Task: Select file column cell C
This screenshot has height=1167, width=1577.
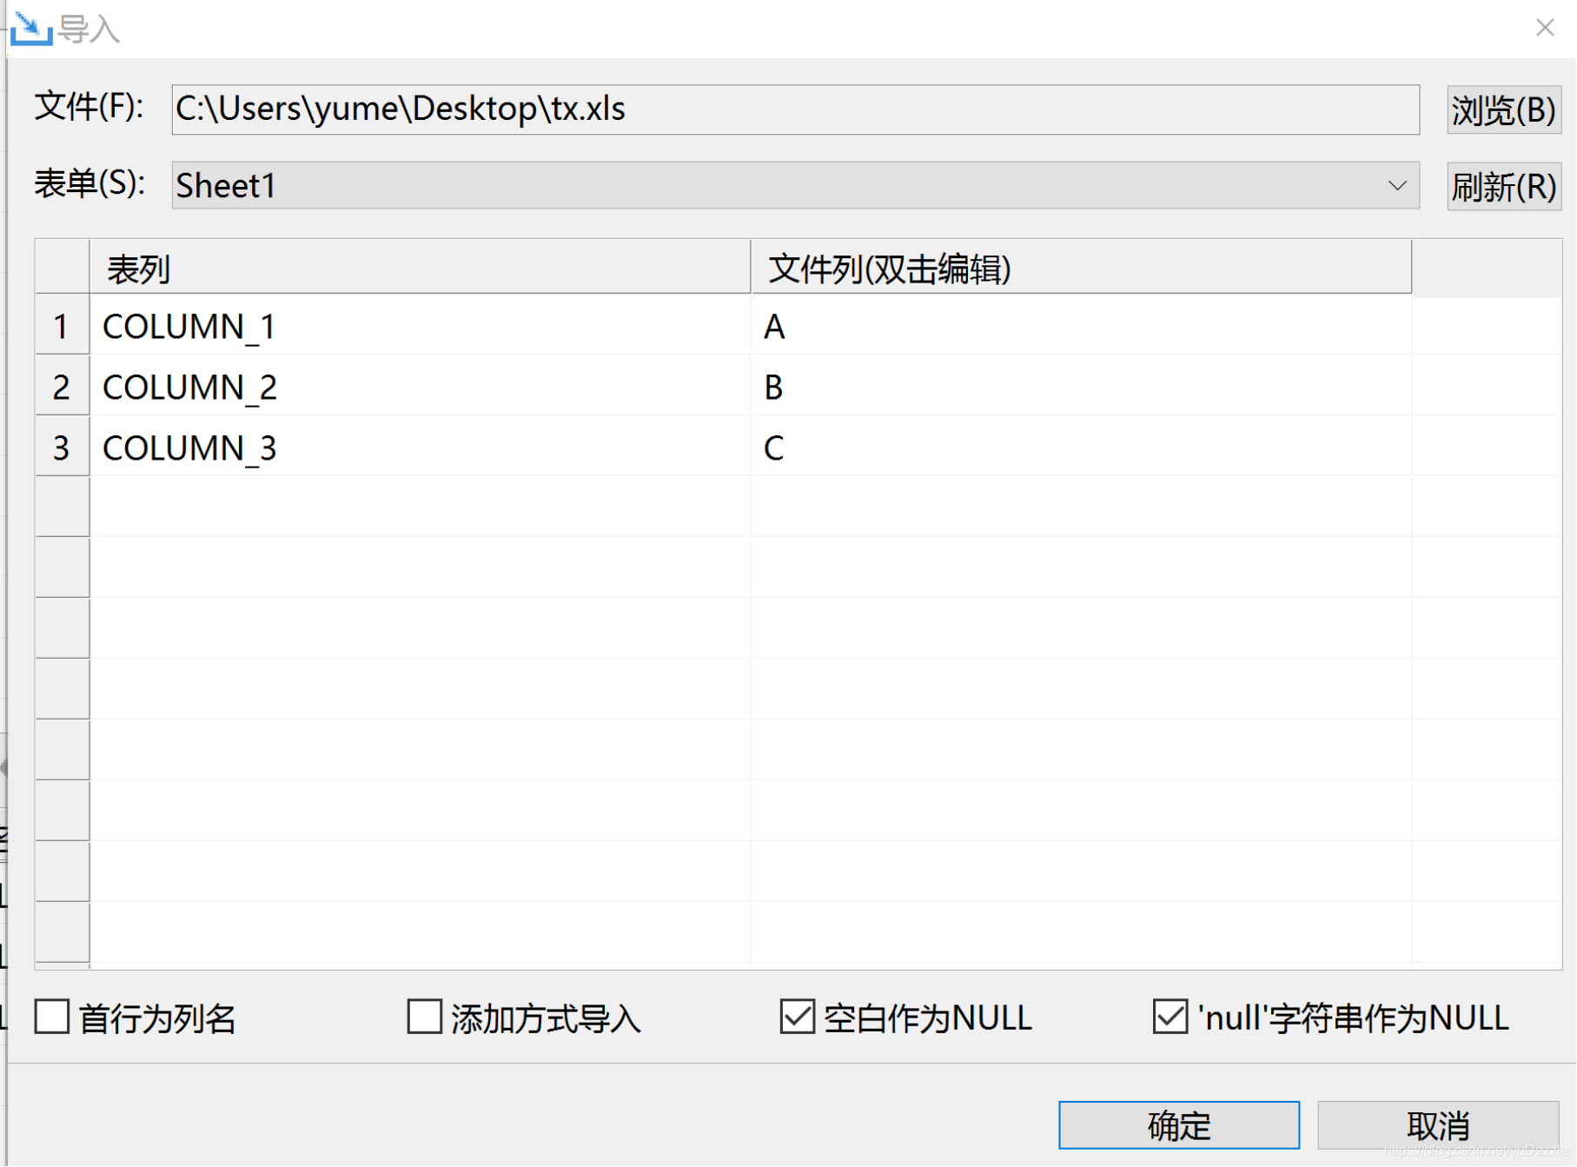Action: 1081,448
